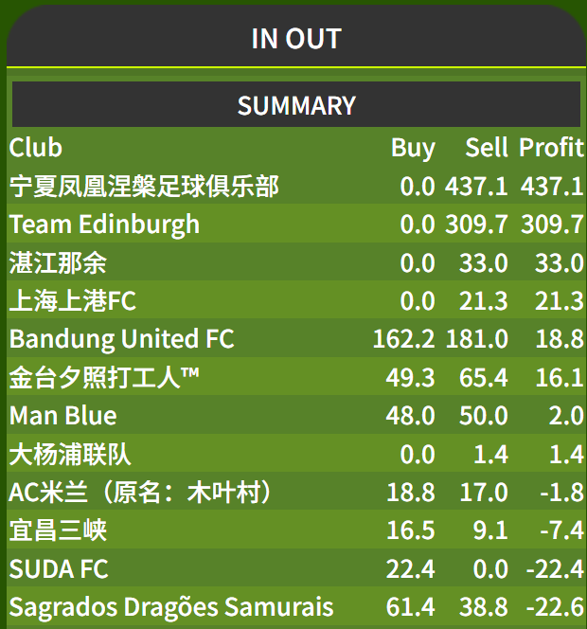
Task: Click the SUMMARY section header
Action: pyautogui.click(x=296, y=105)
